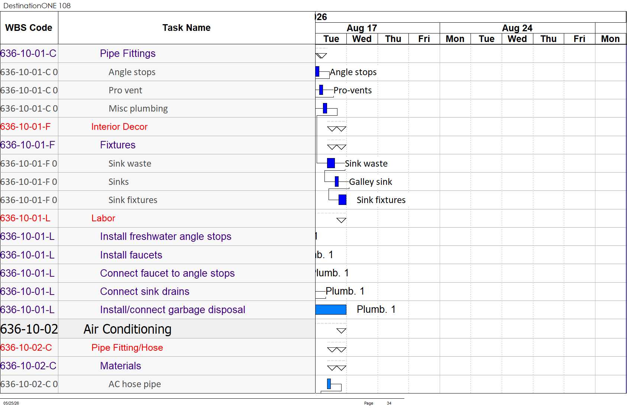
Task: Click the Misc plumbing Gantt bar
Action: coord(325,108)
